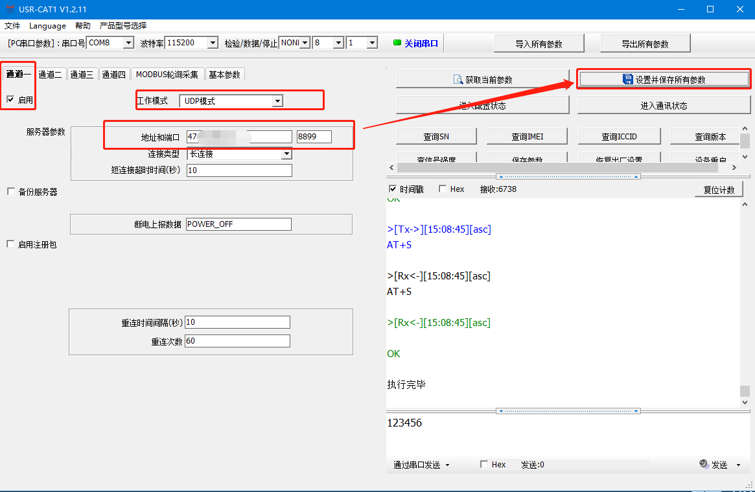755x492 pixels.
Task: Open the 115200 baud rate dropdown
Action: click(x=213, y=43)
